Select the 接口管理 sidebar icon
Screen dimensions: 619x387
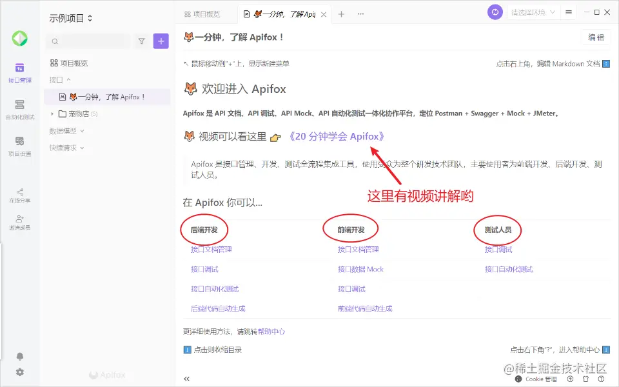click(x=20, y=71)
